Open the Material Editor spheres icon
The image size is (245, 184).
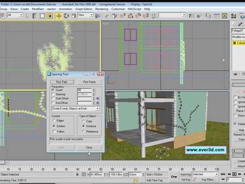[234, 16]
